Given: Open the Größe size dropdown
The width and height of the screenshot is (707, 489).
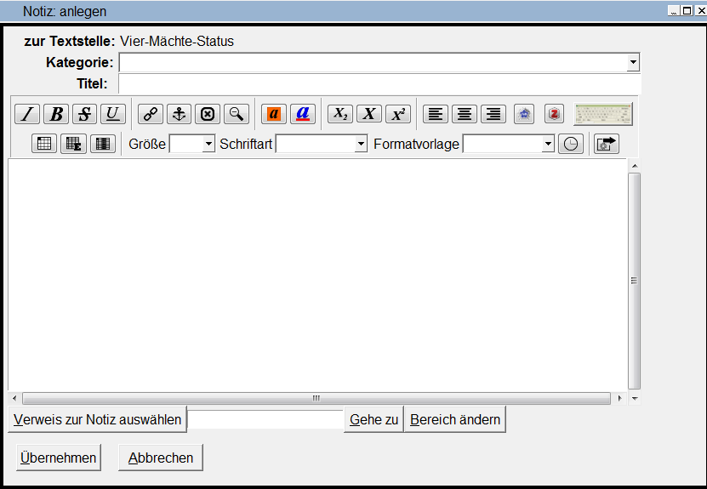Looking at the screenshot, I should 208,145.
